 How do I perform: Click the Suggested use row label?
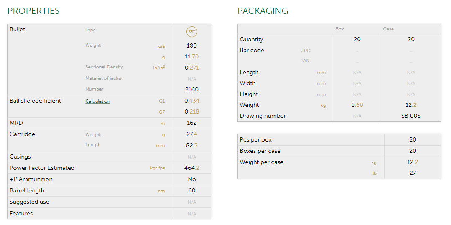coord(29,202)
